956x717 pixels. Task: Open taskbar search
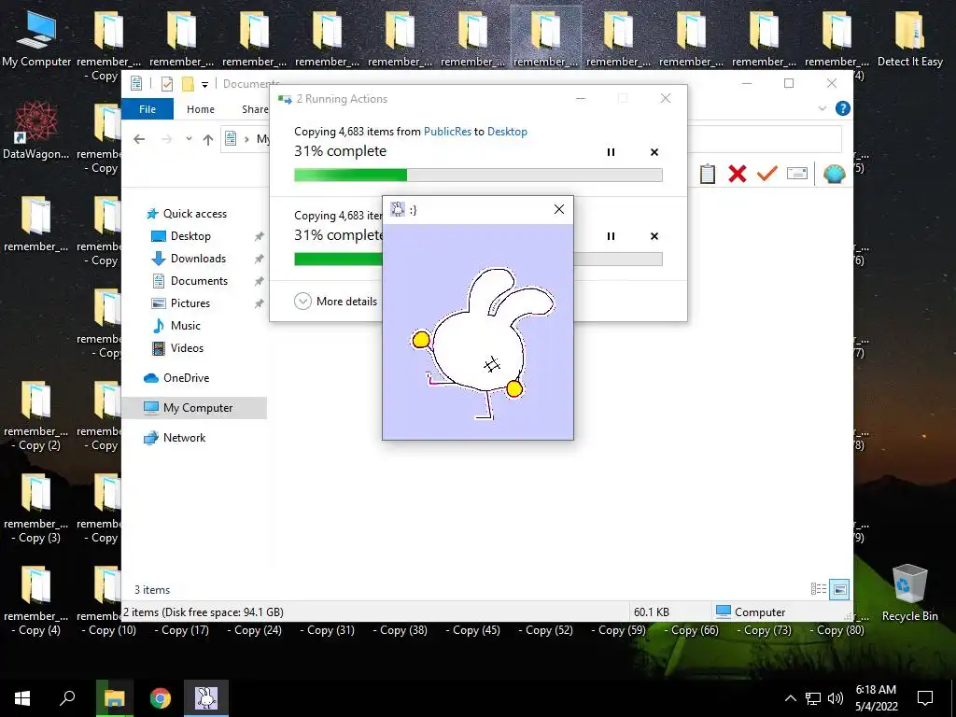coord(67,698)
